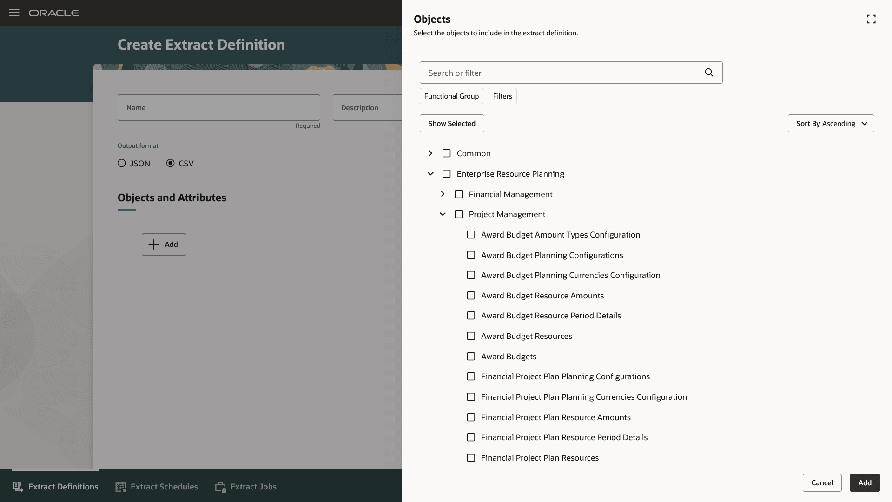This screenshot has height=502, width=892.
Task: Click the Financial Project Plan Resources label
Action: point(540,458)
